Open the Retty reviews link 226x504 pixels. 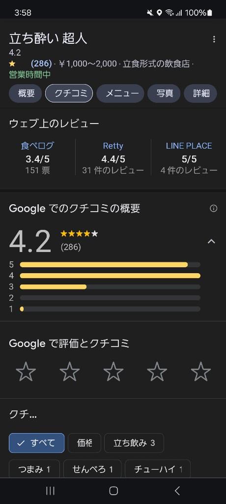[113, 146]
